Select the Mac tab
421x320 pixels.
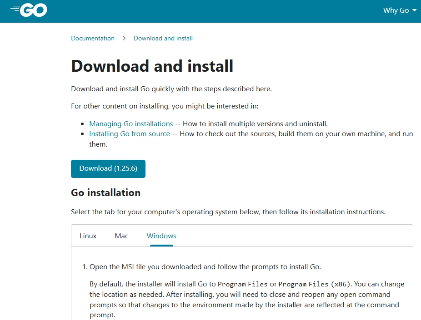[x=121, y=236]
